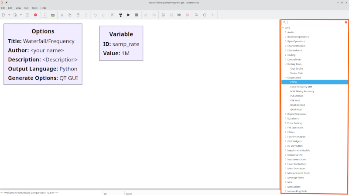The width and height of the screenshot is (349, 195).
Task: Click the Execute flow graph play icon
Action: tap(128, 15)
